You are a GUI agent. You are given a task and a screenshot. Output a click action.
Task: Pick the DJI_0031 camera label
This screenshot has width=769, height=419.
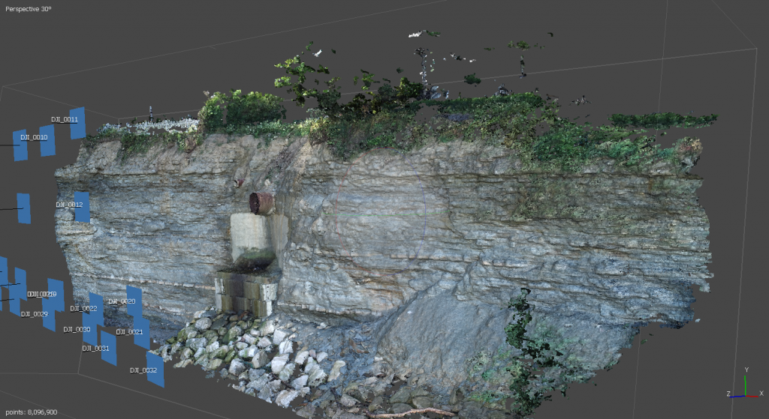tap(95, 349)
